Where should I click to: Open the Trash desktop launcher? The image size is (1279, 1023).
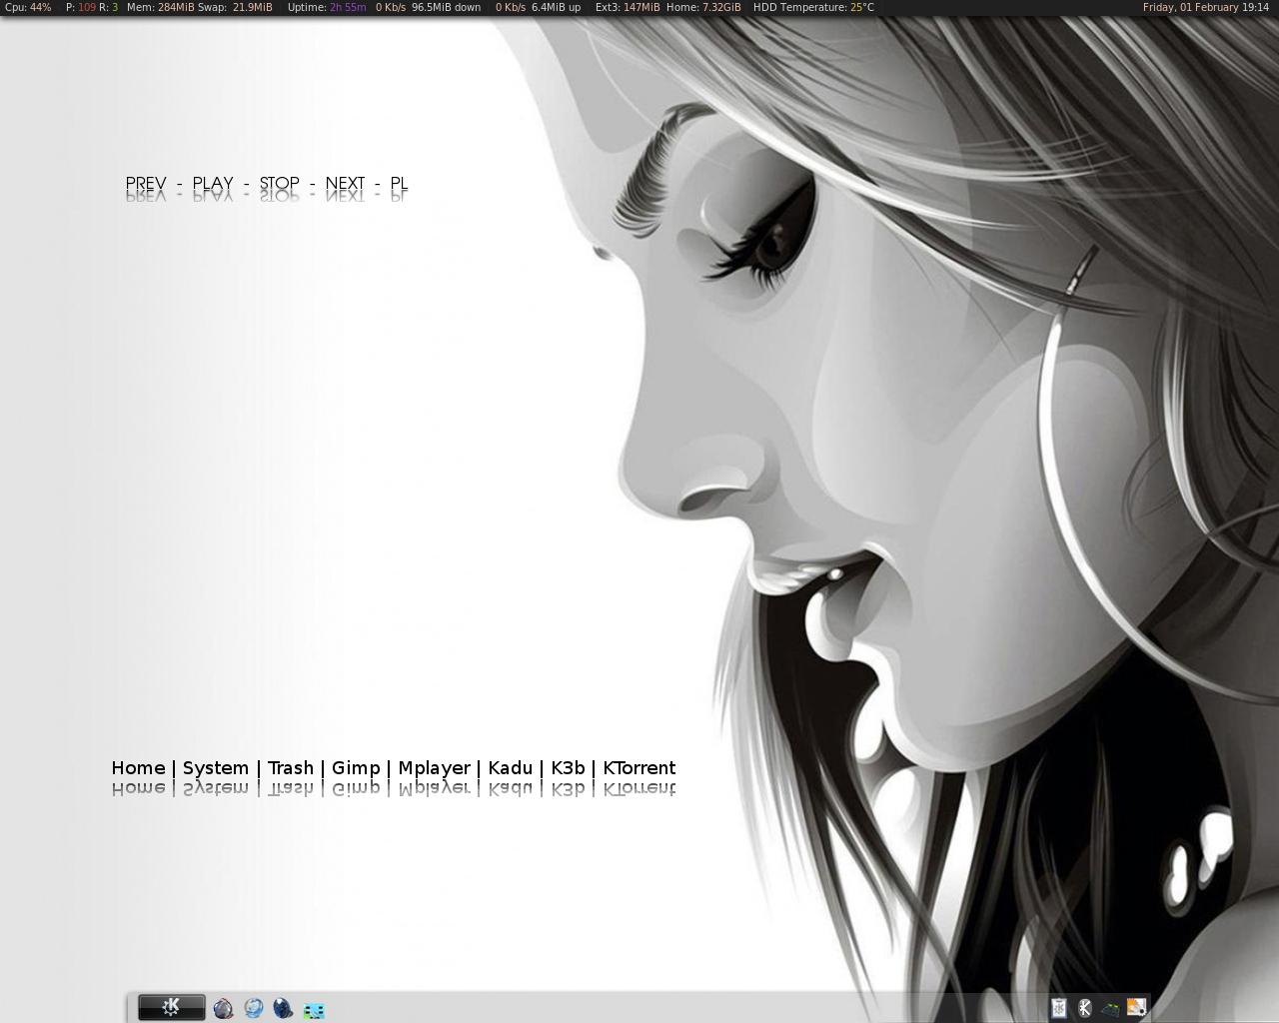coord(291,768)
